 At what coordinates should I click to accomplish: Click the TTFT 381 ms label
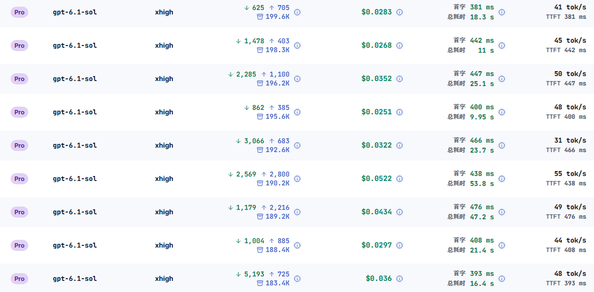pyautogui.click(x=566, y=17)
